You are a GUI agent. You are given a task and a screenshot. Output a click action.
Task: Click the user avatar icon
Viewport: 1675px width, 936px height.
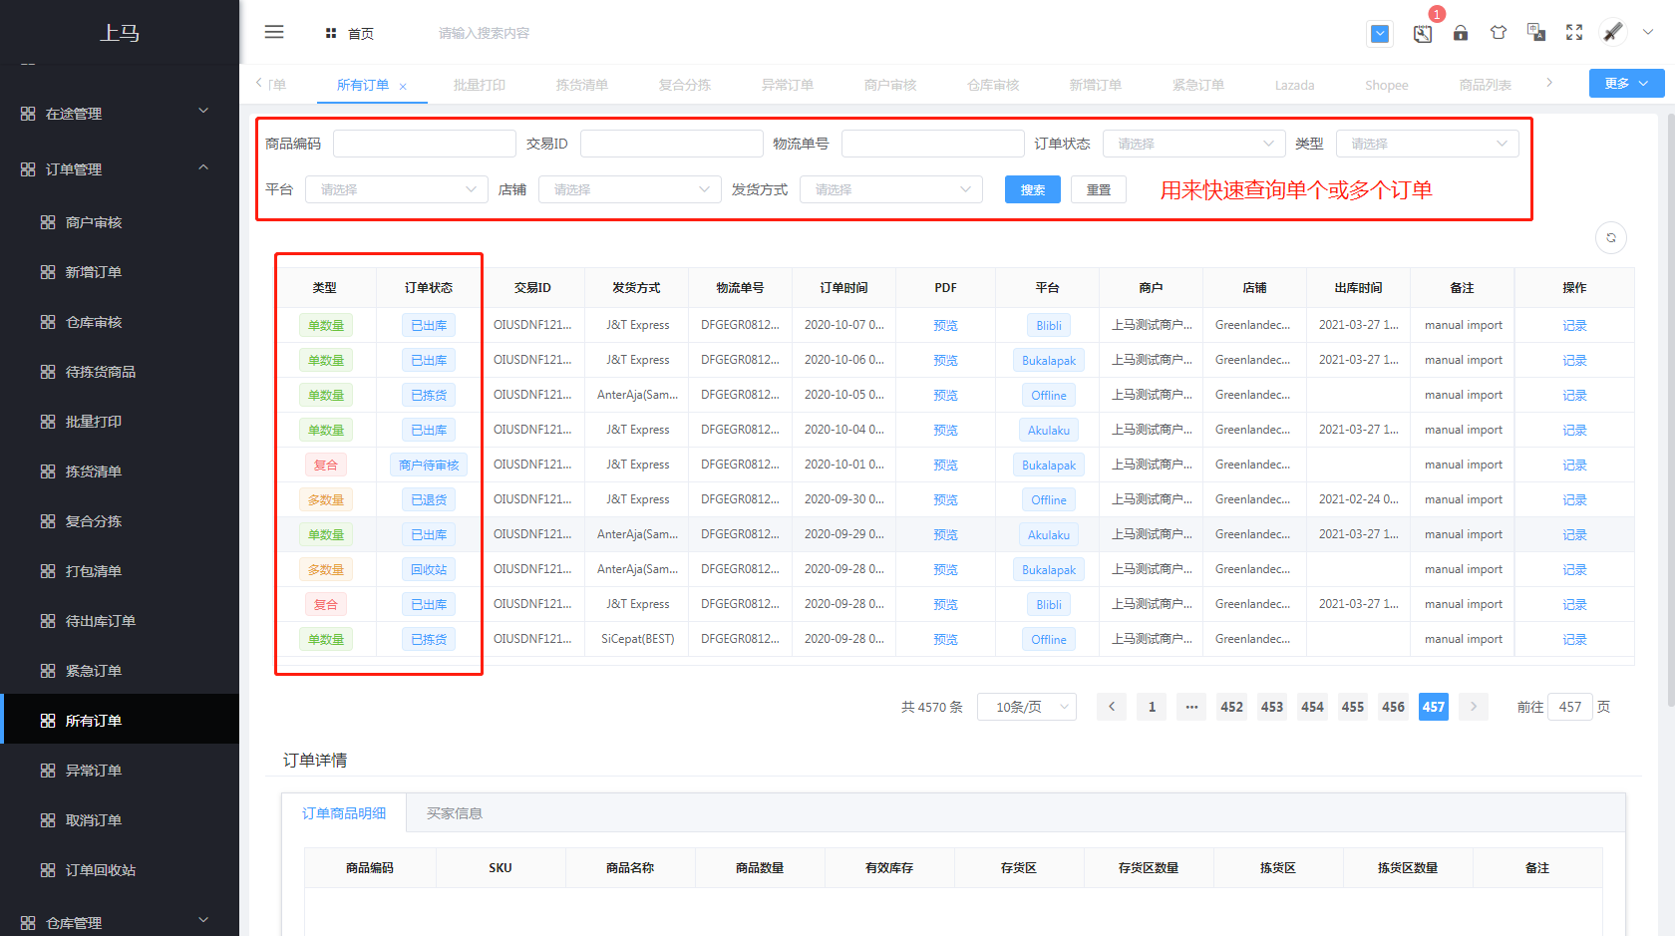point(1612,33)
